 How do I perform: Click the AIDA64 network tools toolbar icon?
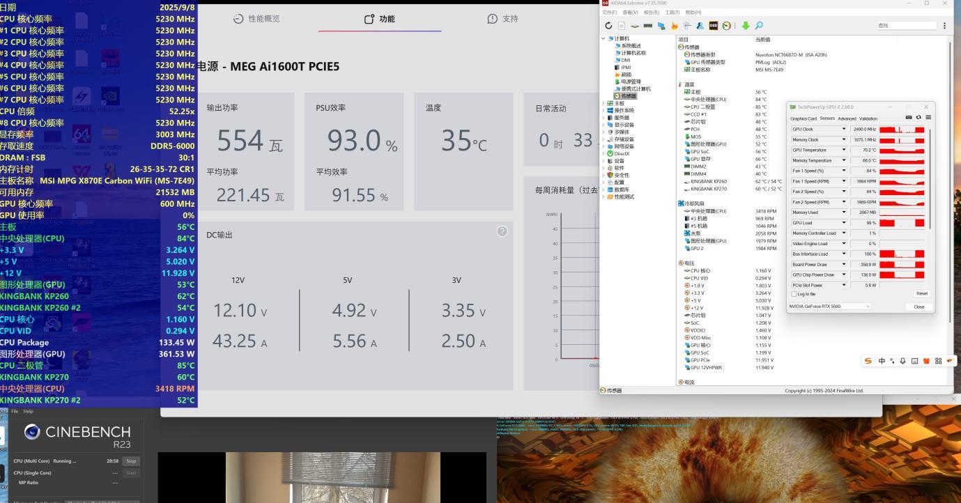click(x=686, y=26)
